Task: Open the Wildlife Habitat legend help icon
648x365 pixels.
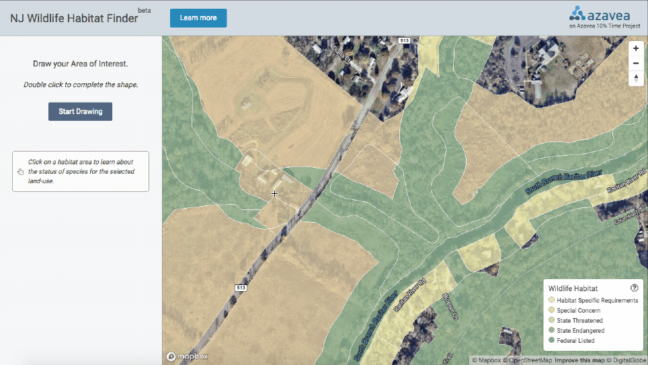Action: [634, 288]
